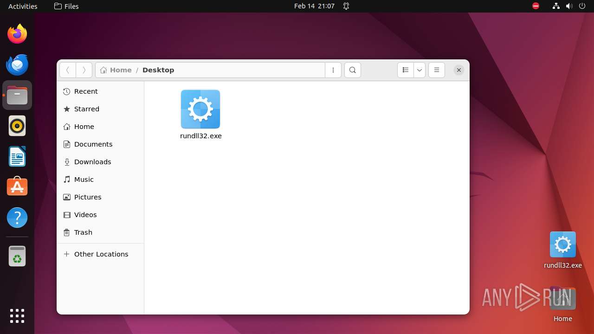Open Firefox from the dock
594x334 pixels.
point(17,34)
